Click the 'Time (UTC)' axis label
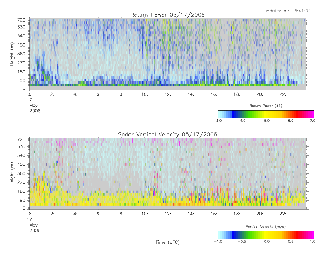The height and width of the screenshot is (254, 330). pos(168,242)
